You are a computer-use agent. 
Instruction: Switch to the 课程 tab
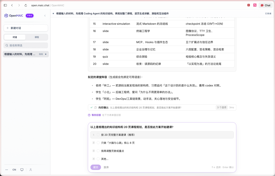pyautogui.click(x=37, y=37)
